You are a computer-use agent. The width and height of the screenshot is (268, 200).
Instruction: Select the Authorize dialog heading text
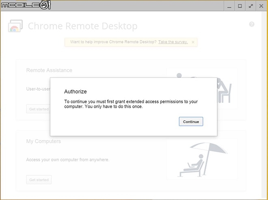click(x=76, y=91)
